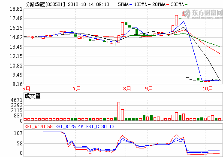Viewport: 223px width, 157px height.
Task: Click the 16.15 price axis label
Action: pyautogui.click(x=16, y=28)
